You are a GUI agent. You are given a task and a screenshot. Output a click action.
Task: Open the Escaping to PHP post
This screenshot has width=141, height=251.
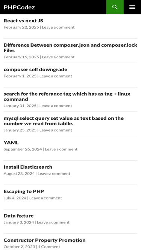tap(24, 191)
